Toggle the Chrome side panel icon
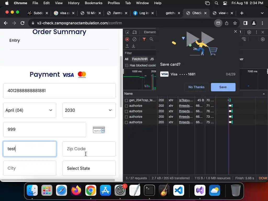Screen dimensions: 268x201 coord(245,23)
